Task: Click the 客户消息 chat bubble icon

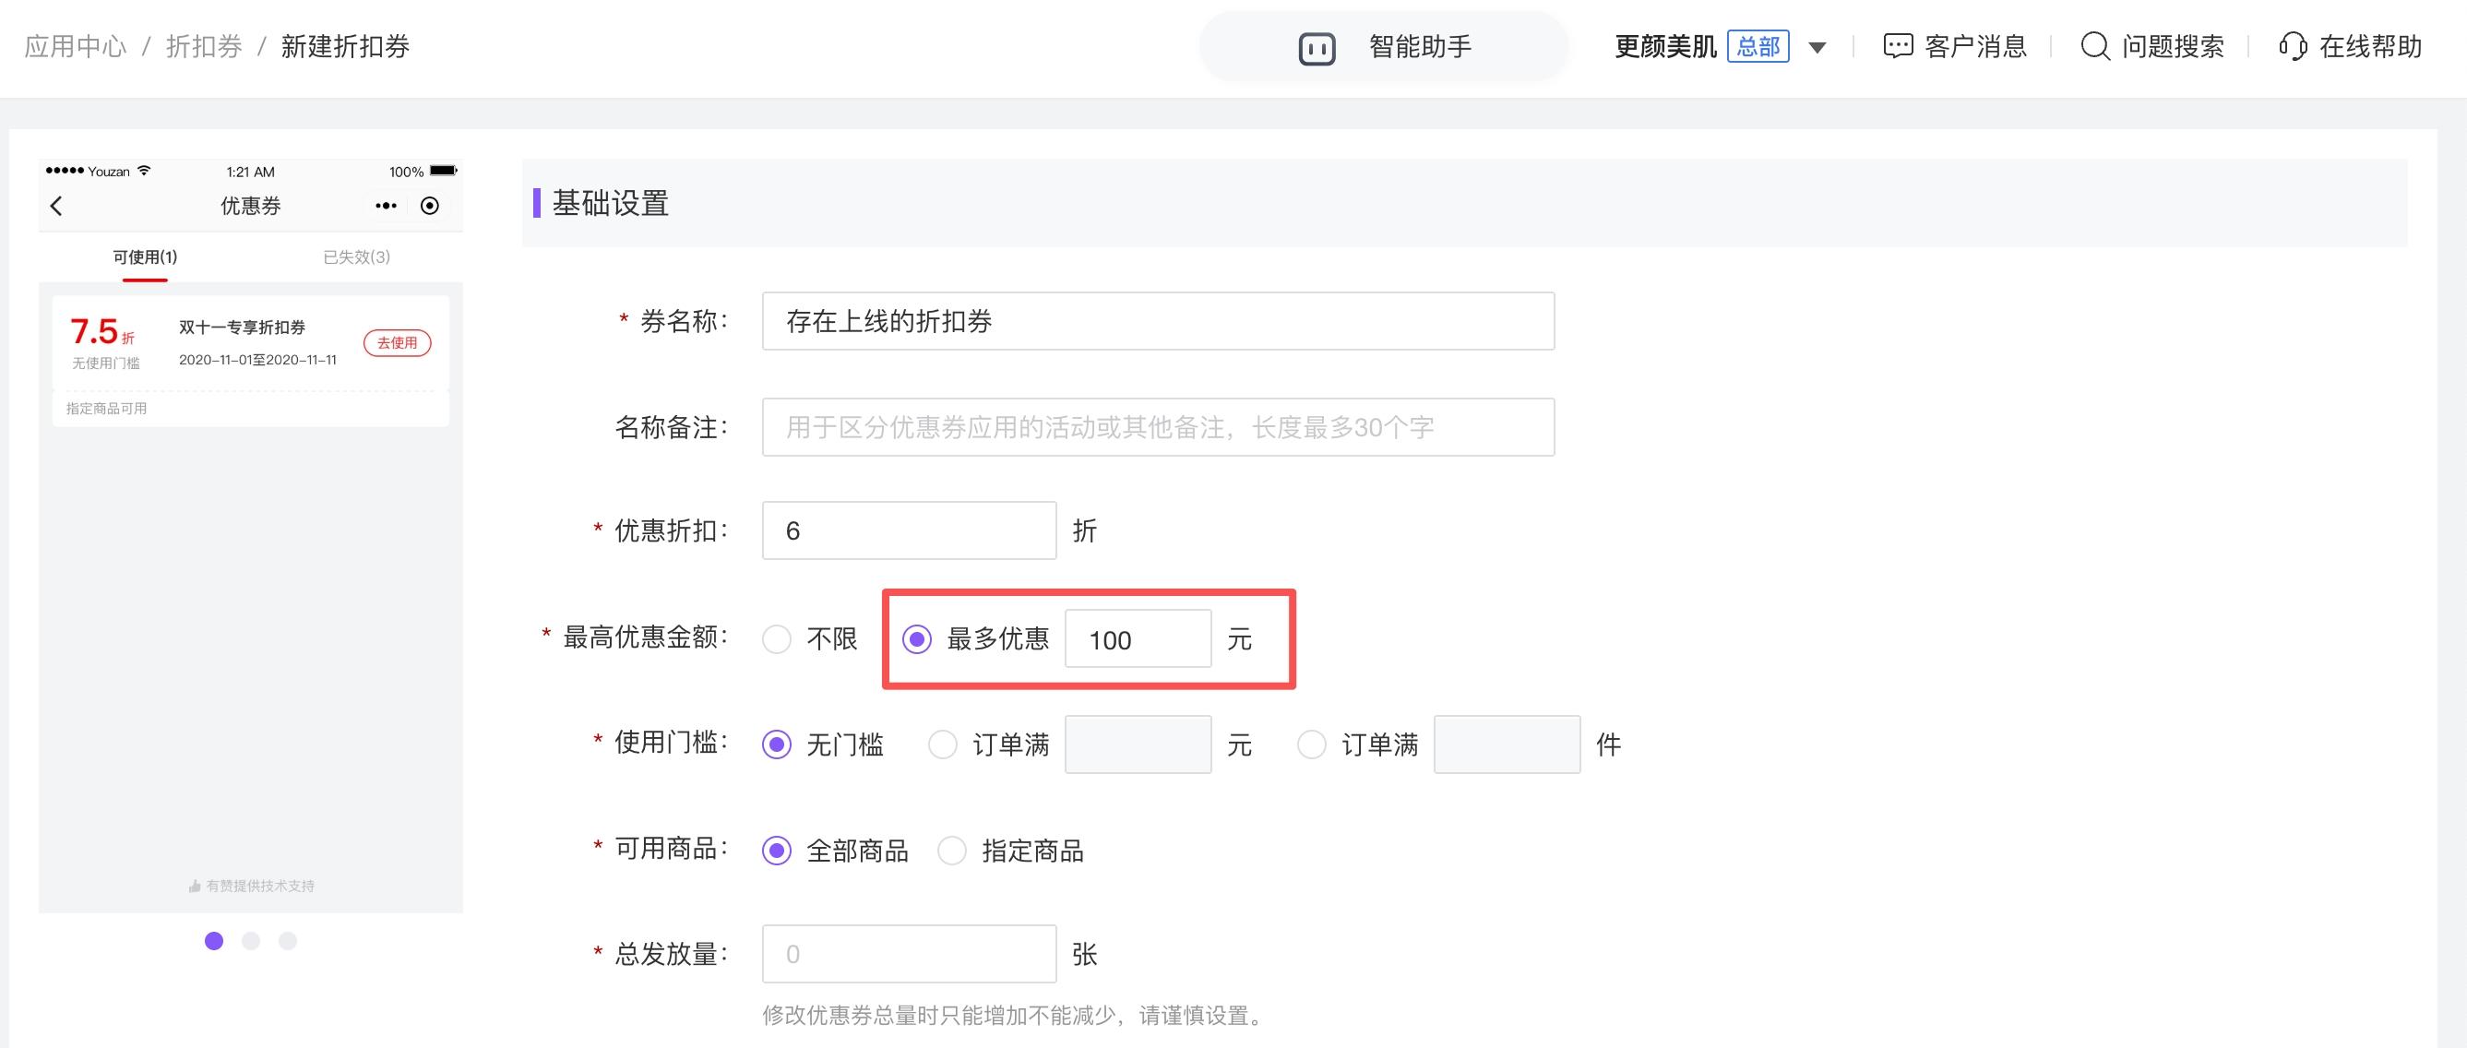Action: point(1897,46)
